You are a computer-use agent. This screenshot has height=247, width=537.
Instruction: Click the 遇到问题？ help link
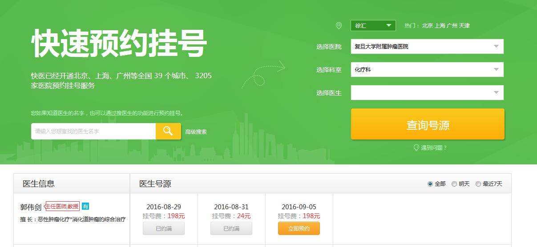click(x=434, y=147)
